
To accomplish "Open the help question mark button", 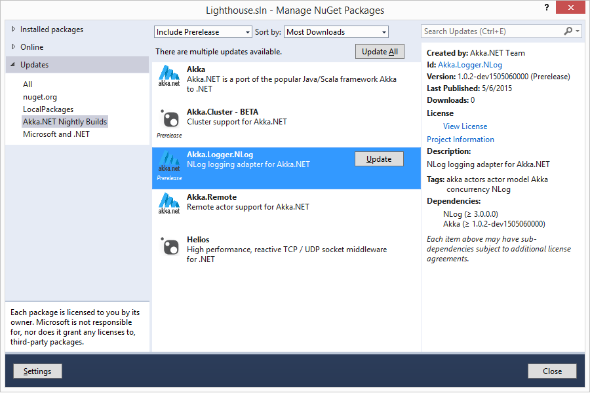I will [x=547, y=7].
